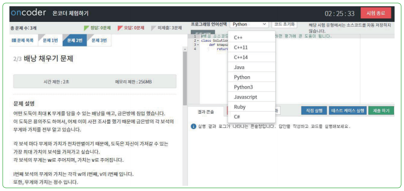
Task: Click green 정답: 0문제 flag indicator
Action: pyautogui.click(x=97, y=28)
